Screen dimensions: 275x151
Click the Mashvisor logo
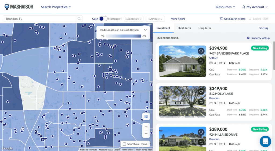19,7
